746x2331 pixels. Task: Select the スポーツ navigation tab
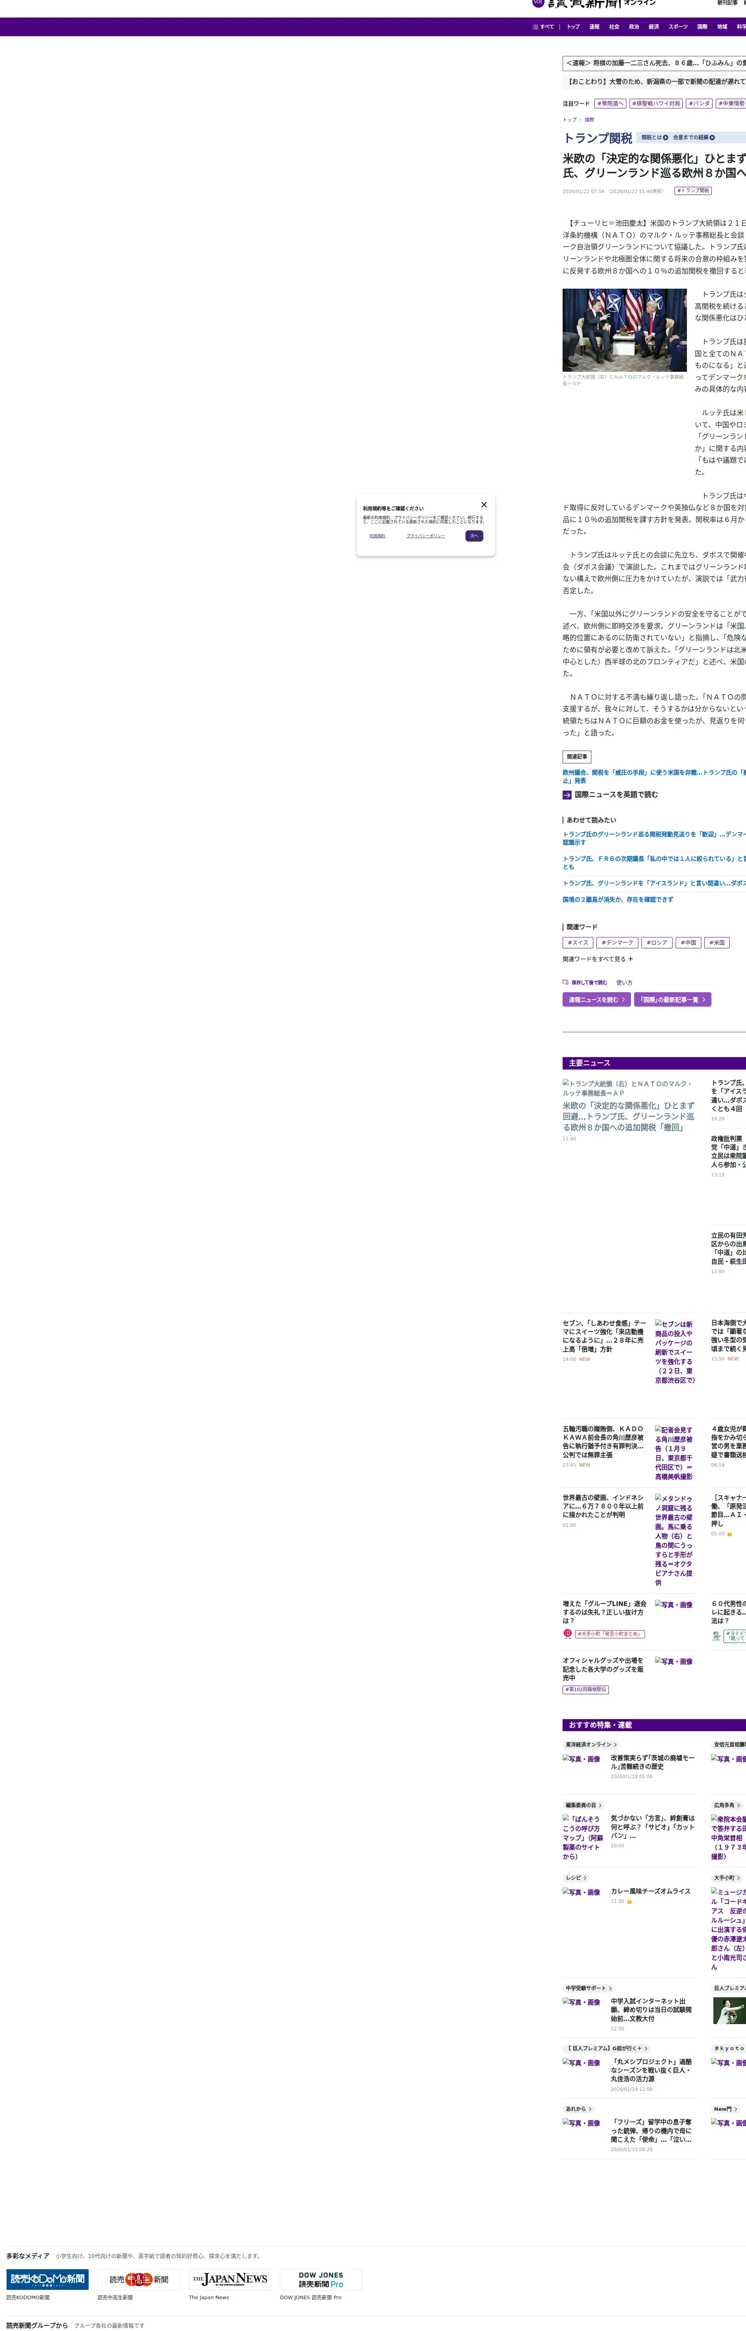[677, 27]
